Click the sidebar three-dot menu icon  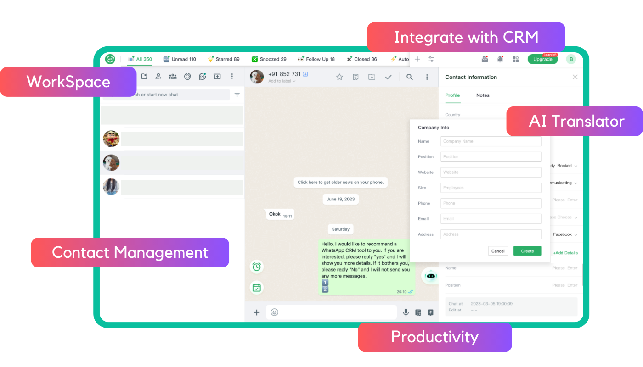pyautogui.click(x=232, y=77)
